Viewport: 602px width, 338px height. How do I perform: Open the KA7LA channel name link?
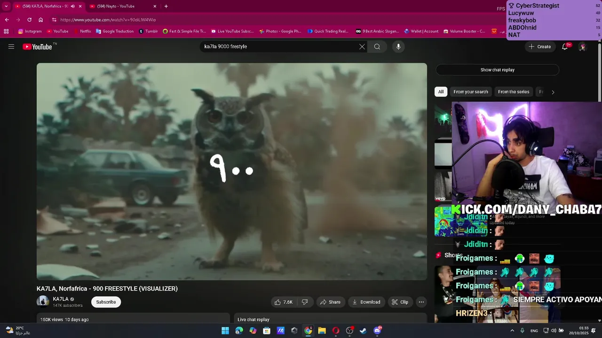pyautogui.click(x=61, y=299)
